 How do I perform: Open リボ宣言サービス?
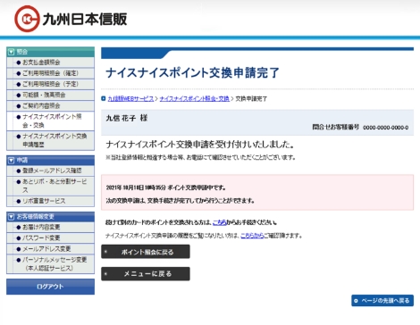click(x=50, y=201)
